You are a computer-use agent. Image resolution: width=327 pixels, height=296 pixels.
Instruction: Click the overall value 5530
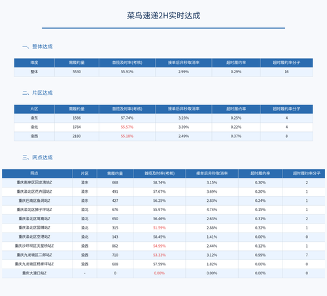coord(77,72)
